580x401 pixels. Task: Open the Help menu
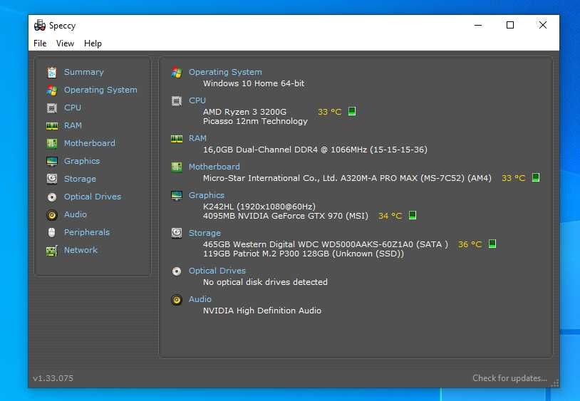[93, 43]
